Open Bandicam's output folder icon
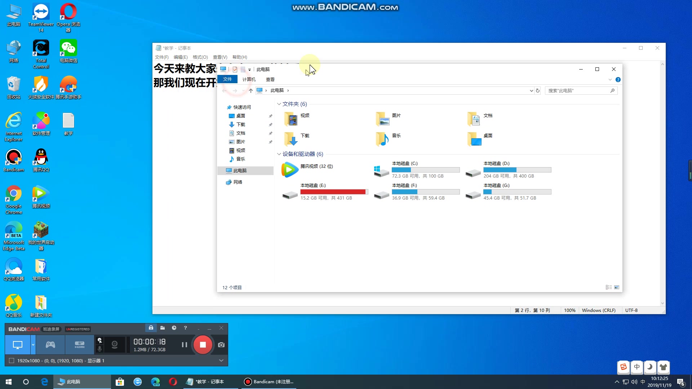Viewport: 692px width, 389px height. point(163,328)
